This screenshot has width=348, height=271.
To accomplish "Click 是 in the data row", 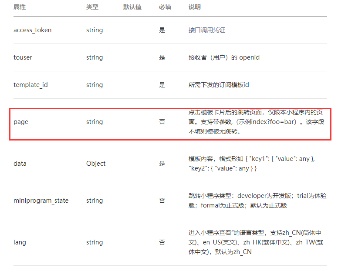I will click(162, 164).
